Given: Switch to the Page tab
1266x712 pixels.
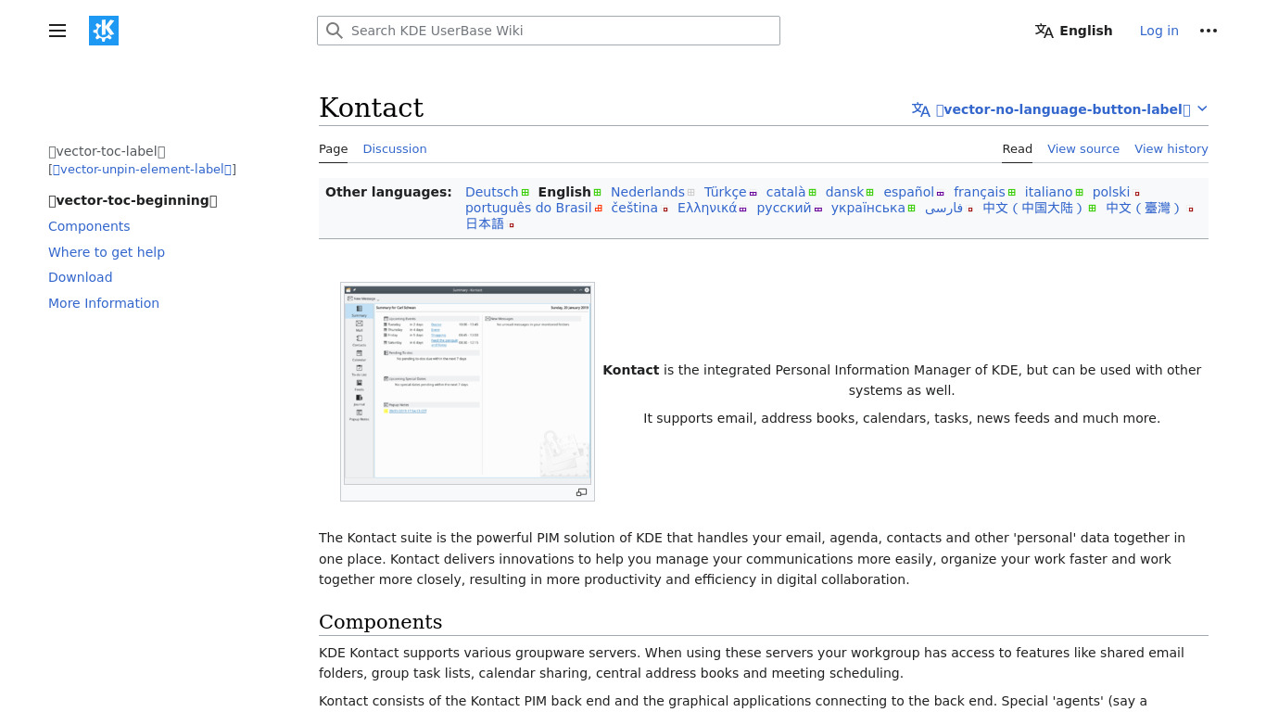Looking at the screenshot, I should click(x=333, y=148).
